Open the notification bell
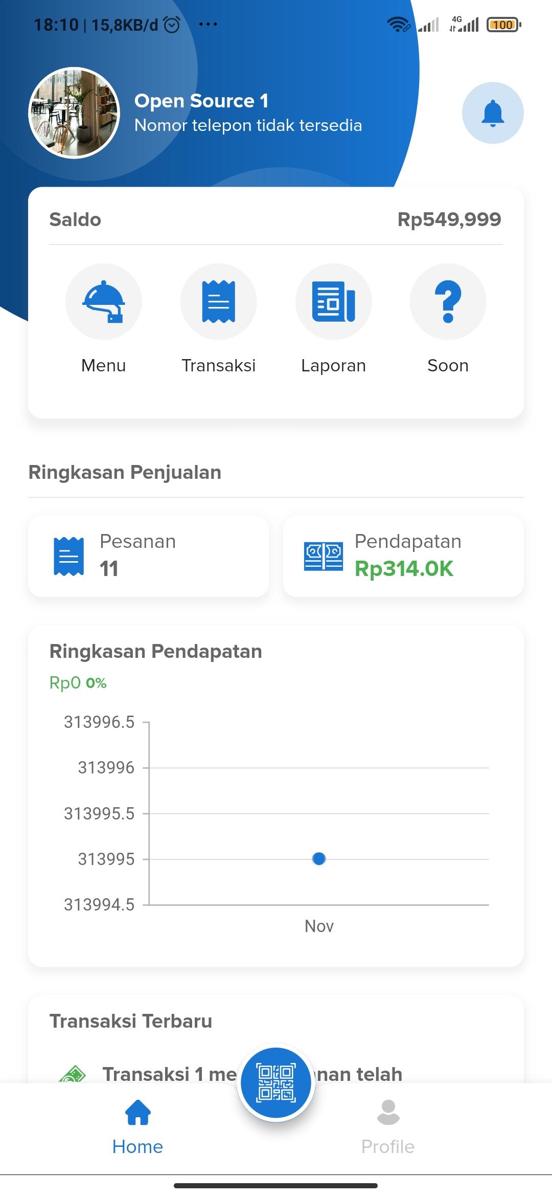The height and width of the screenshot is (1197, 552). [493, 113]
